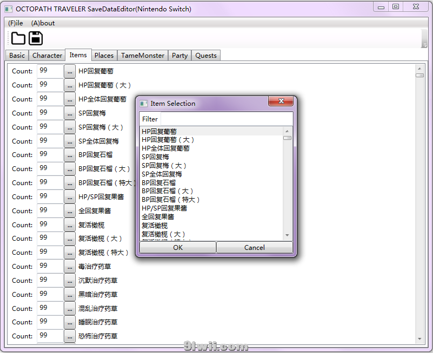Select 全回复果酱 in the dialog list
This screenshot has width=433, height=353.
(211, 217)
